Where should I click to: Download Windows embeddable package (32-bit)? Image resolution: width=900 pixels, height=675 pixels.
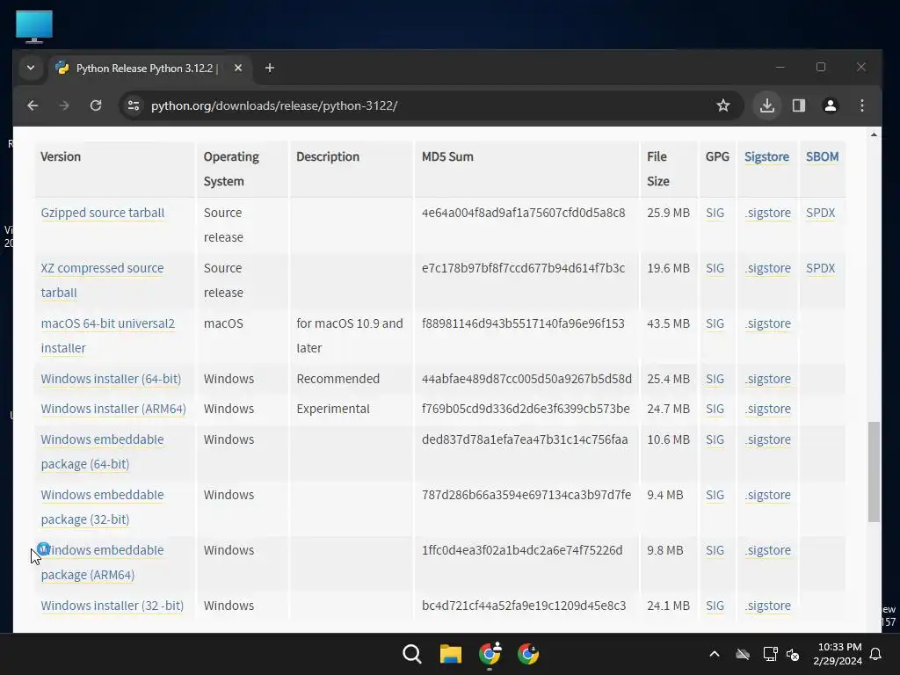[x=102, y=507]
